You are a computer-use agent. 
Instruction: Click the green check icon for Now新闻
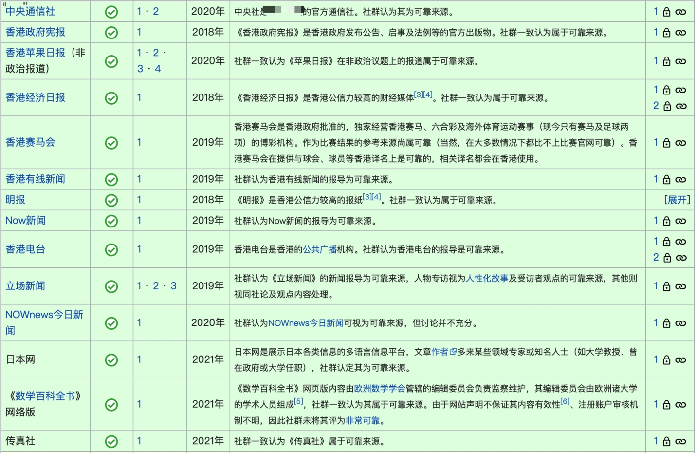click(x=111, y=221)
